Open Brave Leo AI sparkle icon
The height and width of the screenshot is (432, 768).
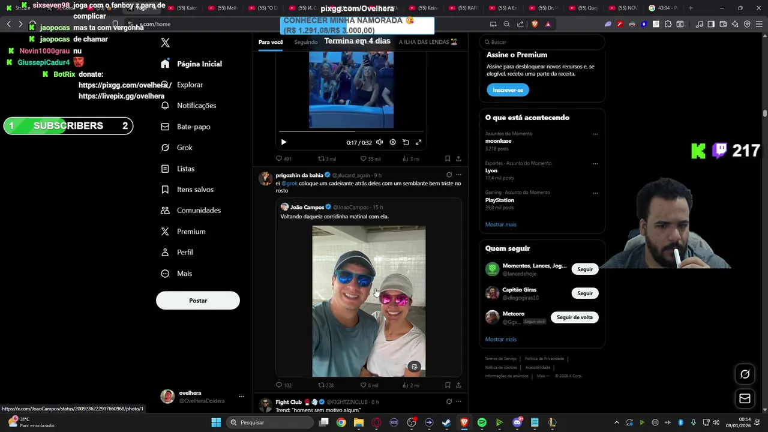[x=735, y=24]
